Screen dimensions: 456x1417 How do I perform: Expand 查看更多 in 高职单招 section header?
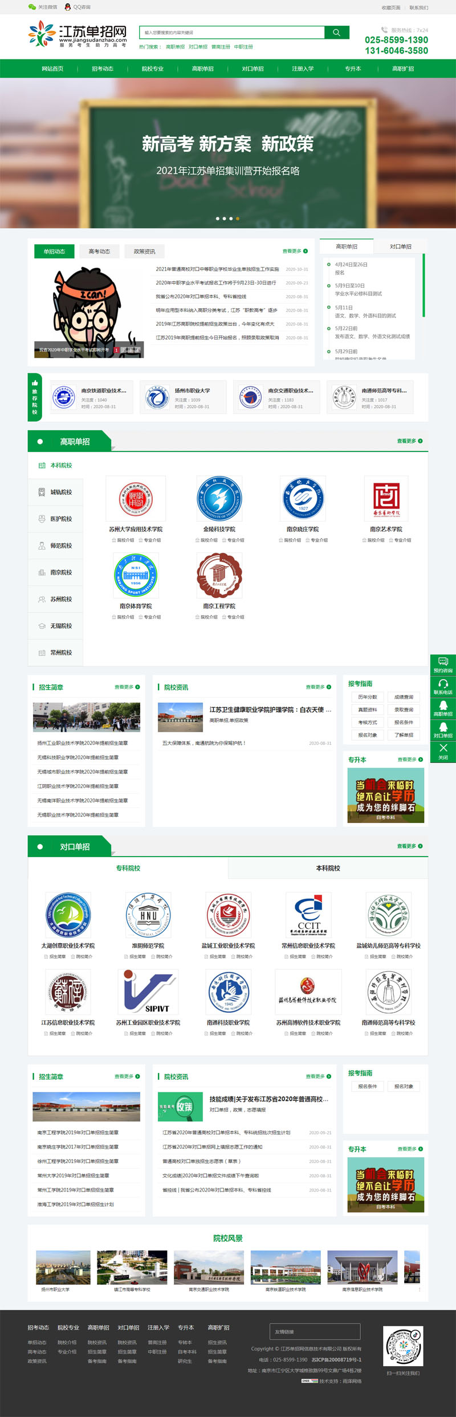(409, 441)
